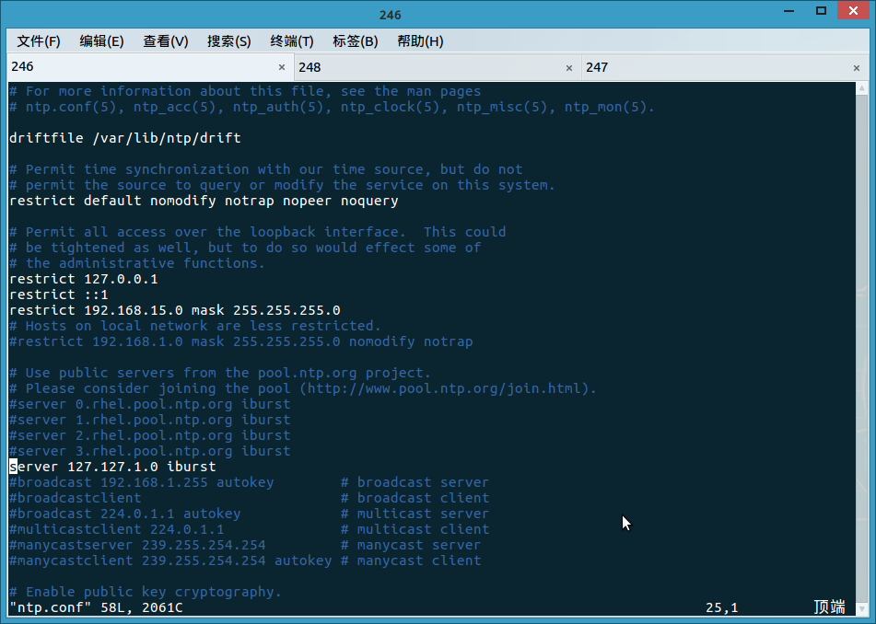Close the 247 tab
The width and height of the screenshot is (876, 624).
(x=857, y=68)
